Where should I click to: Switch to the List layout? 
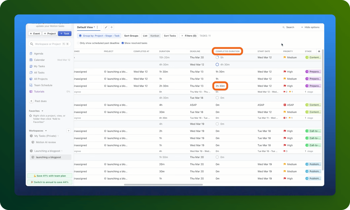tap(145, 36)
